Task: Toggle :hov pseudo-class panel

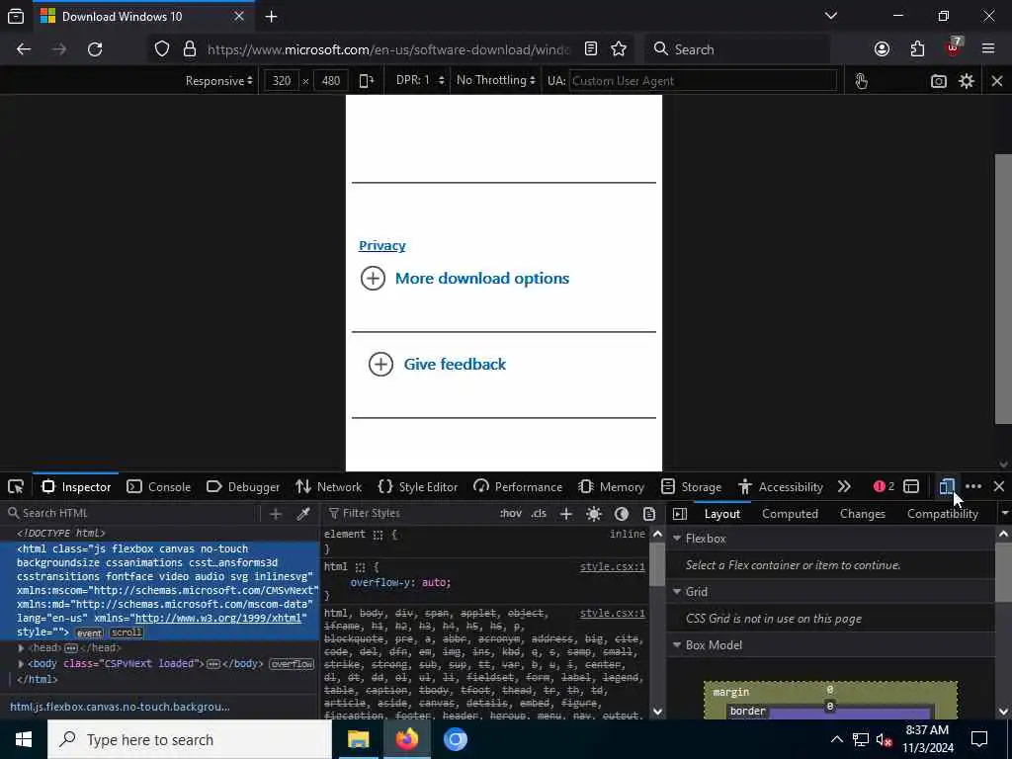Action: pos(511,514)
